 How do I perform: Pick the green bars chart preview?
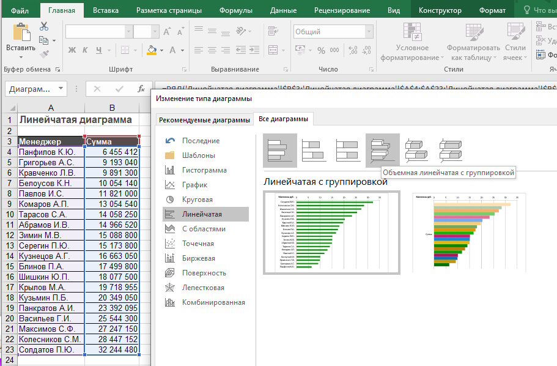click(x=331, y=233)
